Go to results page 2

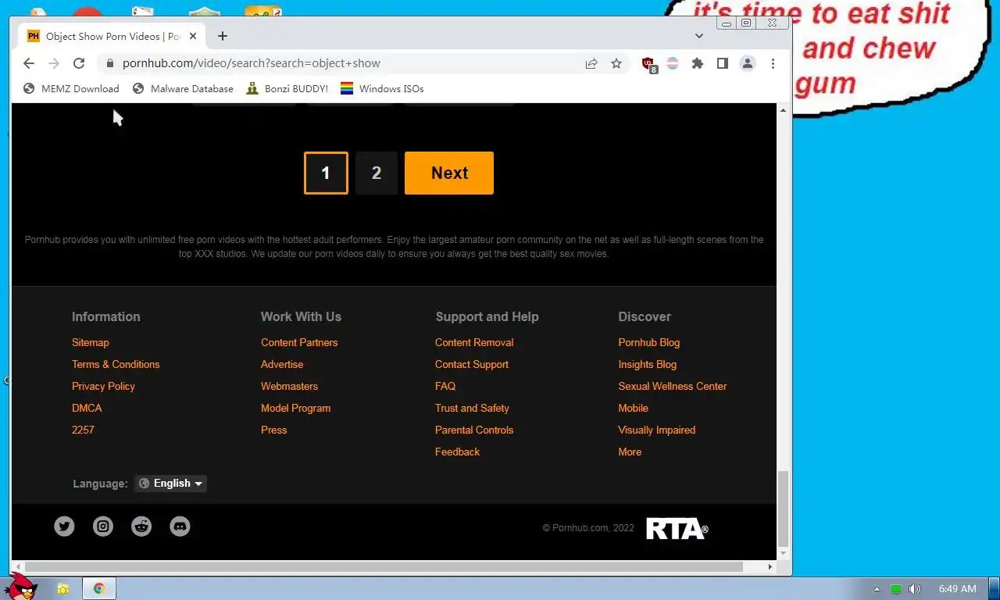(377, 173)
